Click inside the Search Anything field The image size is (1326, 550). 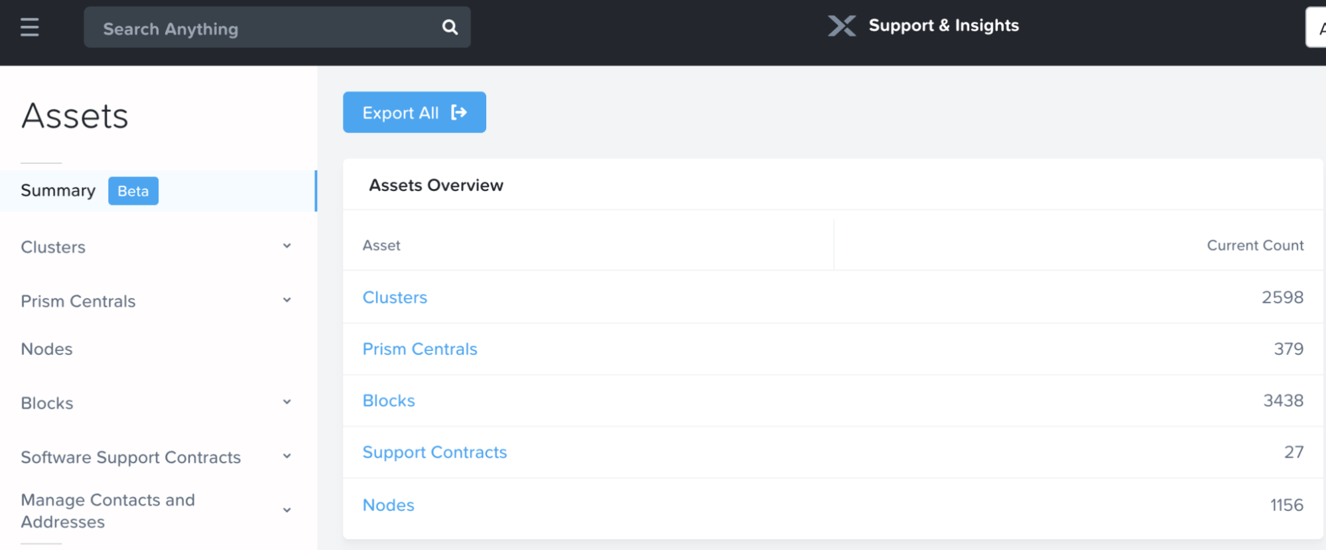[265, 29]
